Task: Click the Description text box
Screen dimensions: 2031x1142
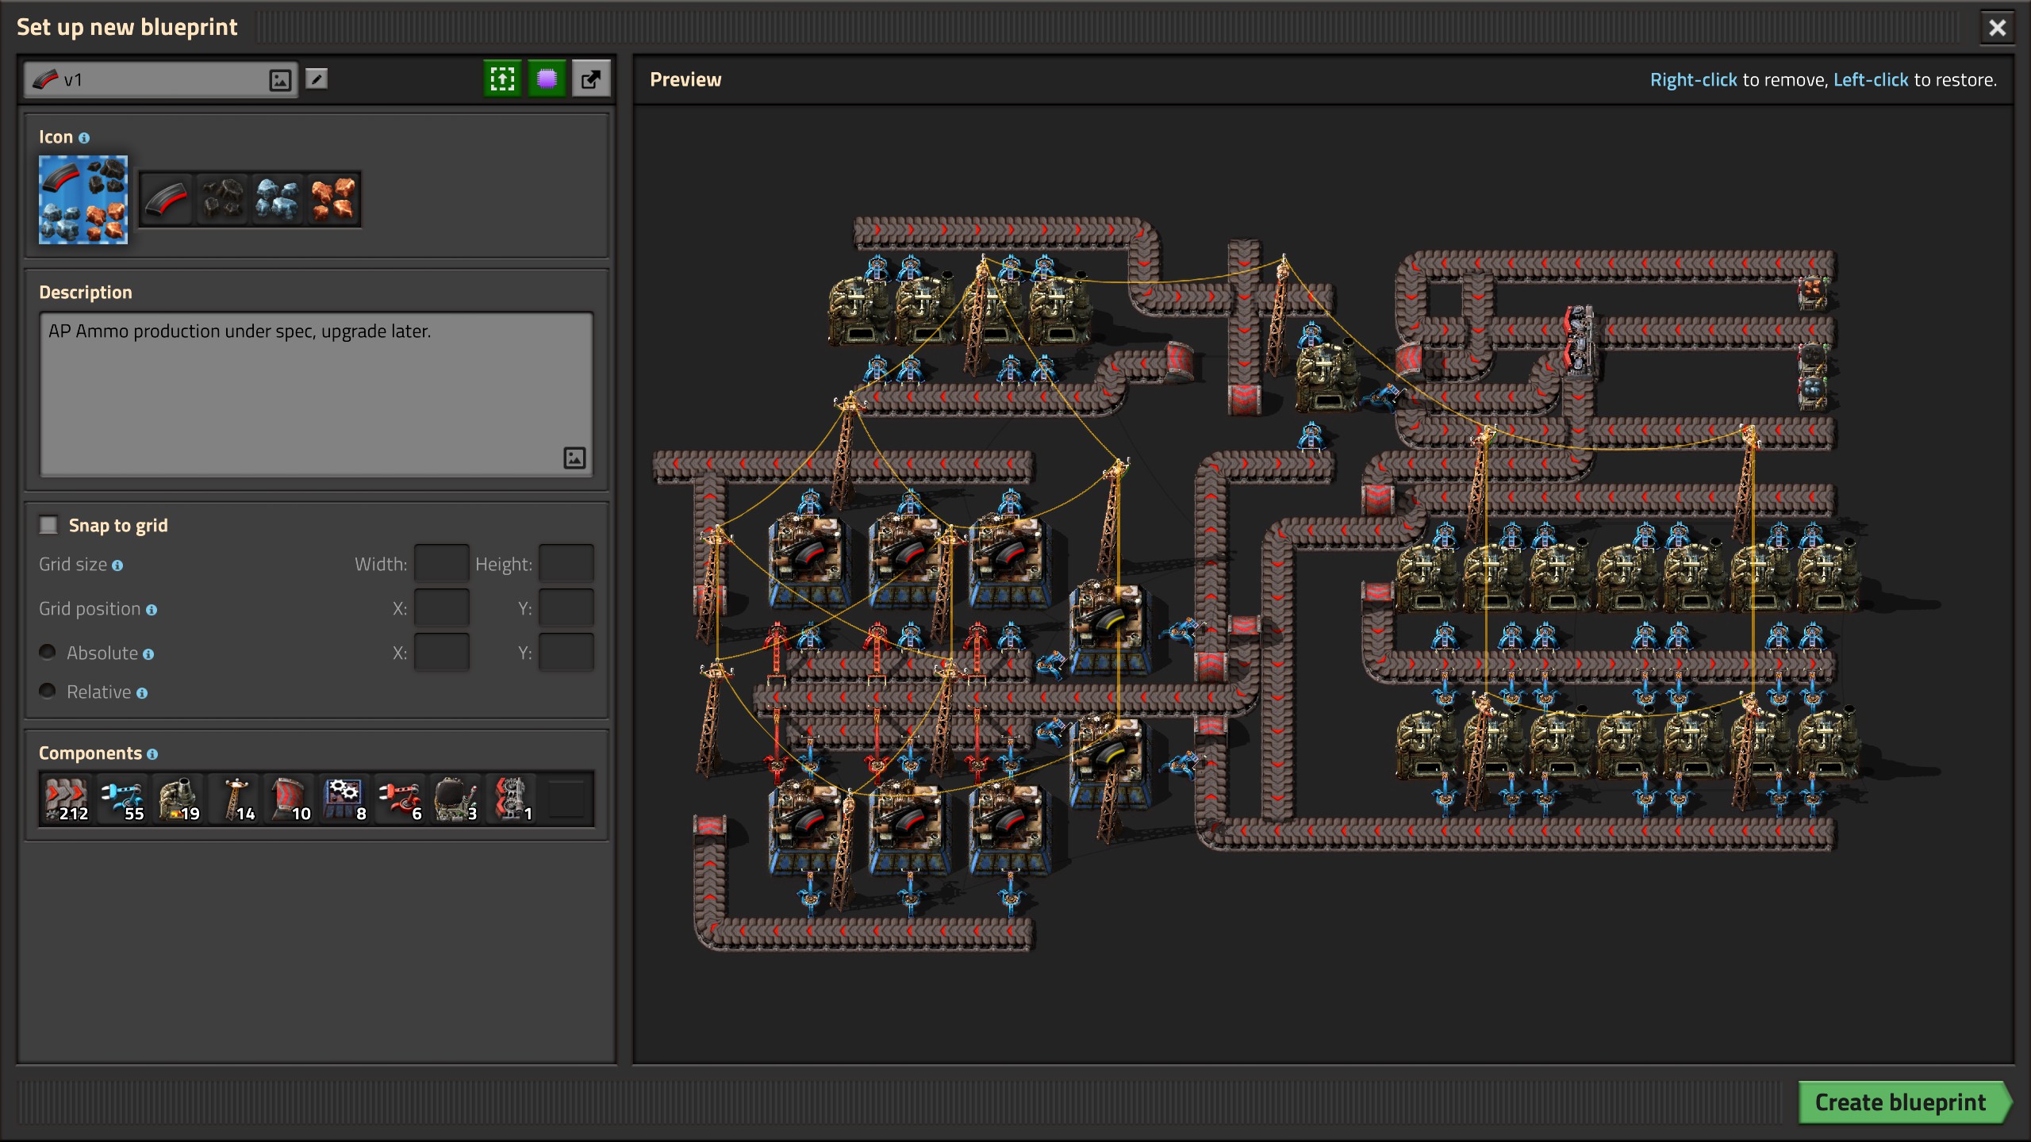Action: (x=316, y=393)
